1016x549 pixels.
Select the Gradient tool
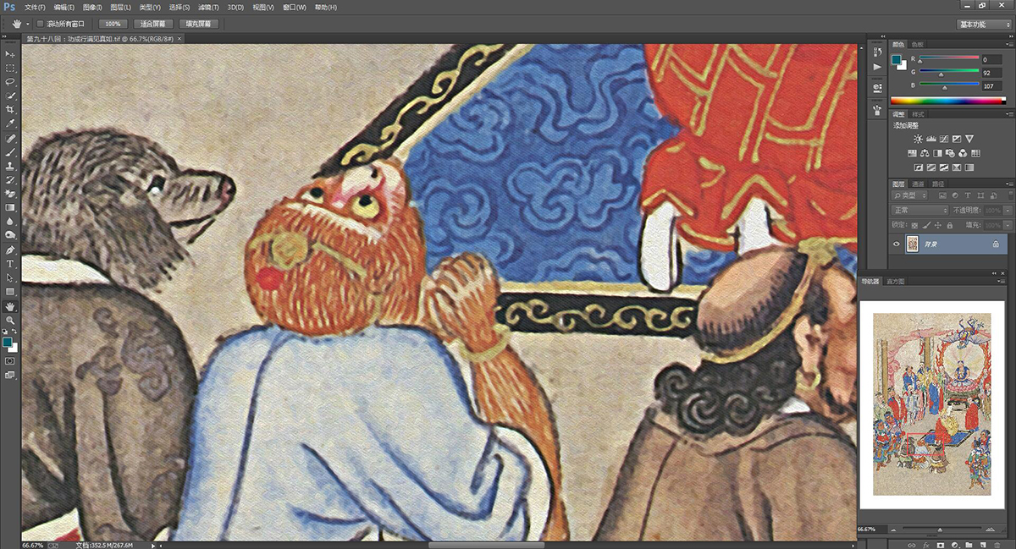[11, 208]
